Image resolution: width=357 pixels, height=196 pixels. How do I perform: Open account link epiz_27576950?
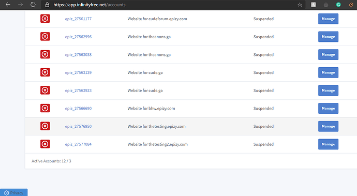(x=78, y=126)
